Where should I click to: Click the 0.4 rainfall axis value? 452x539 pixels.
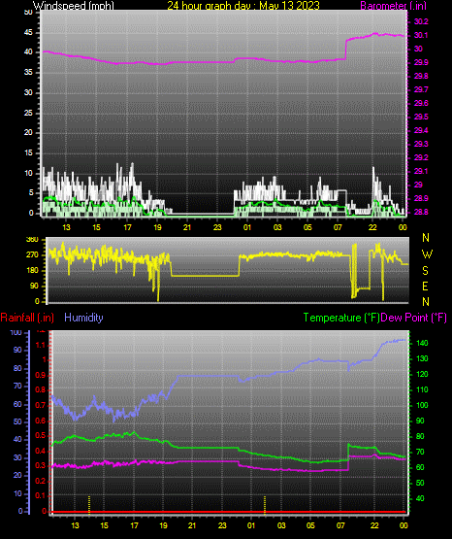tap(41, 451)
